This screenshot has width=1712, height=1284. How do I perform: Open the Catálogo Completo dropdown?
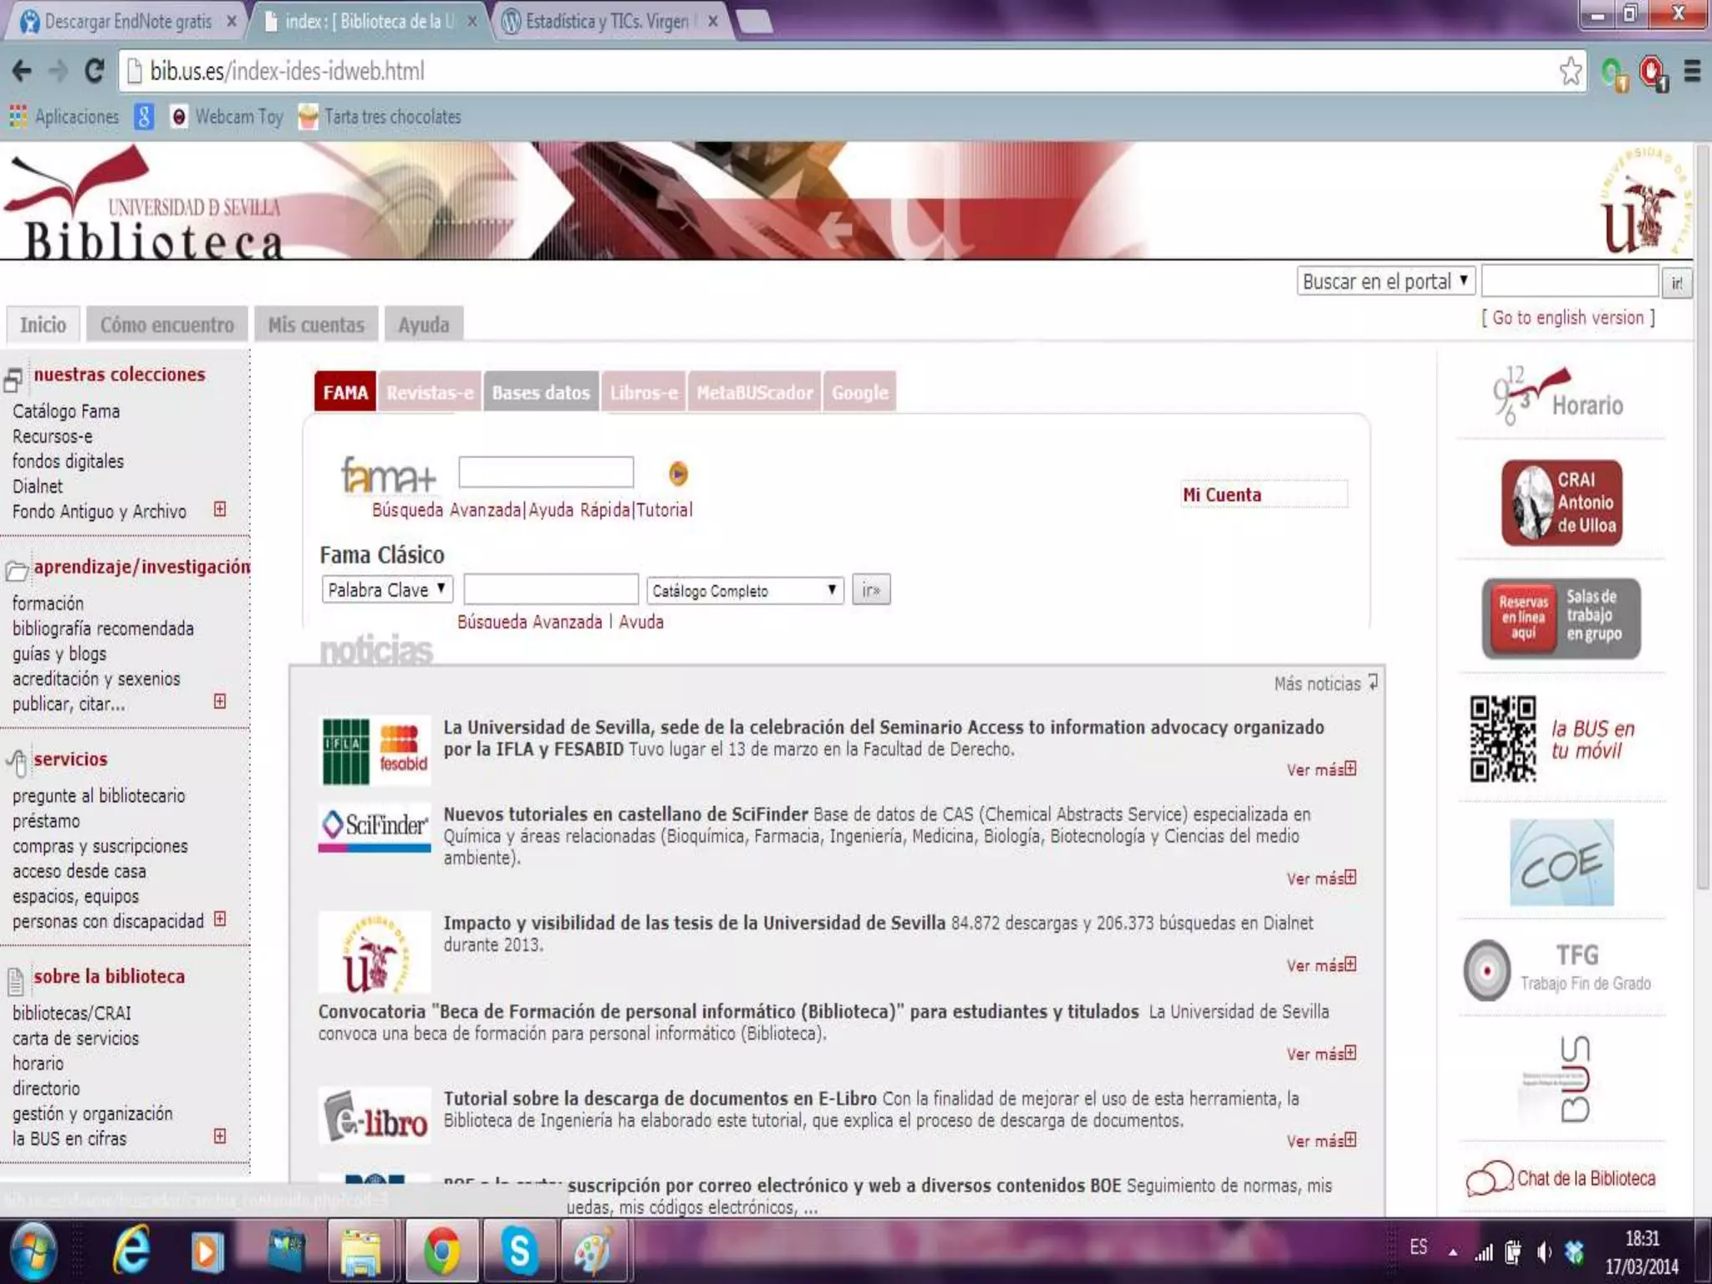(744, 590)
